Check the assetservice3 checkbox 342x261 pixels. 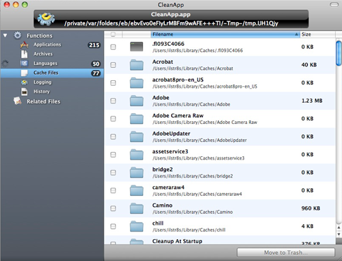pyautogui.click(x=113, y=155)
